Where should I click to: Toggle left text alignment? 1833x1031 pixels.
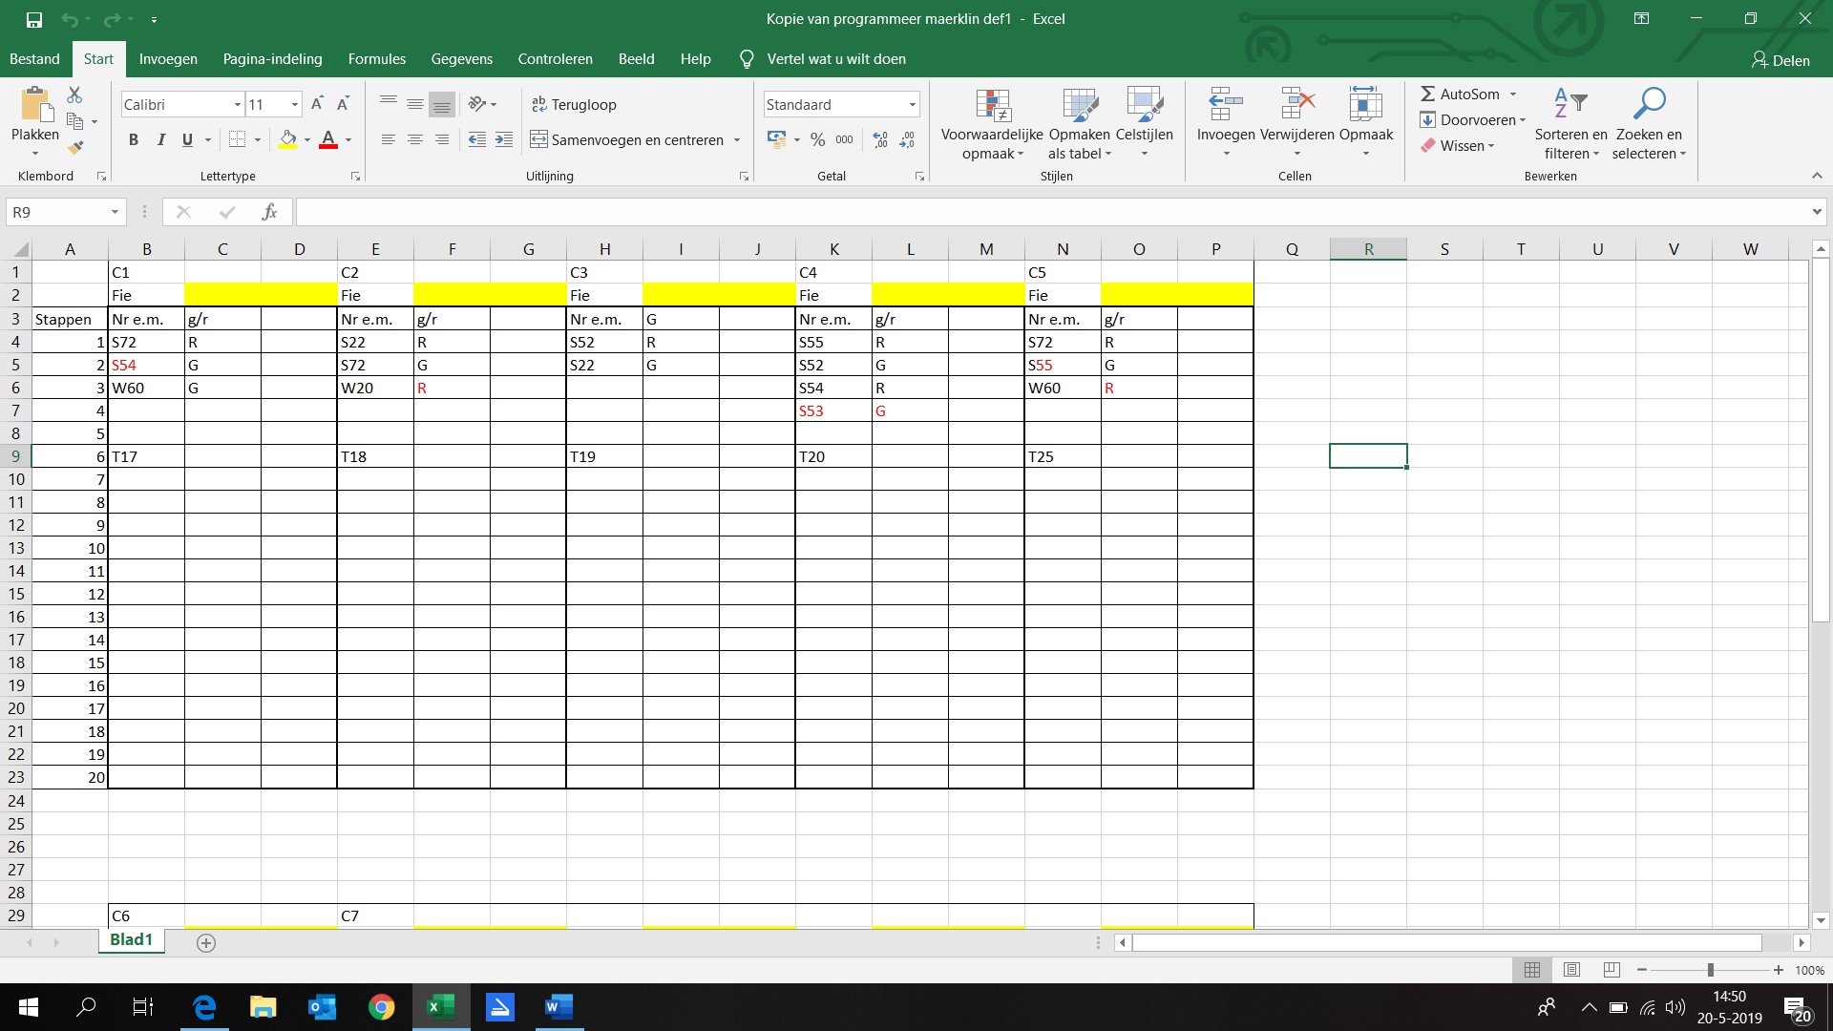(389, 139)
